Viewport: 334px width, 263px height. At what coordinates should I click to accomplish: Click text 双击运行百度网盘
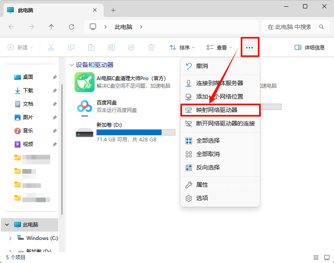click(117, 110)
